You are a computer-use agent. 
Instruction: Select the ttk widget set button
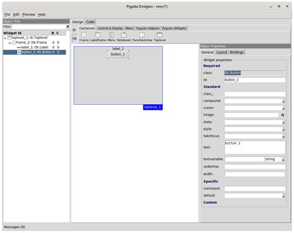(x=74, y=38)
